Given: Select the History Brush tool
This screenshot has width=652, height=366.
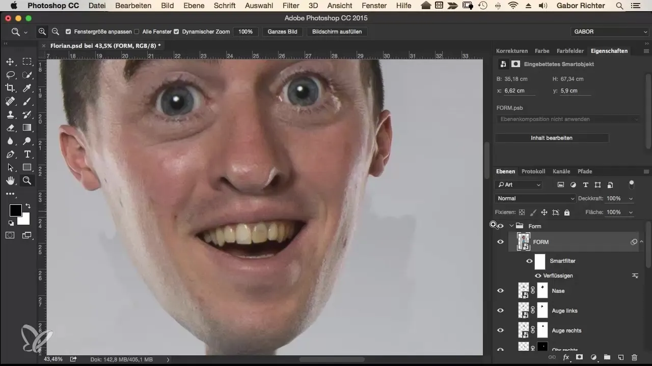Looking at the screenshot, I should pos(27,114).
